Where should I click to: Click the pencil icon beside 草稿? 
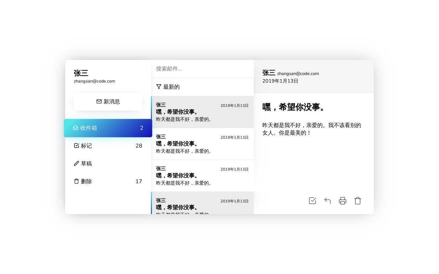pos(76,163)
